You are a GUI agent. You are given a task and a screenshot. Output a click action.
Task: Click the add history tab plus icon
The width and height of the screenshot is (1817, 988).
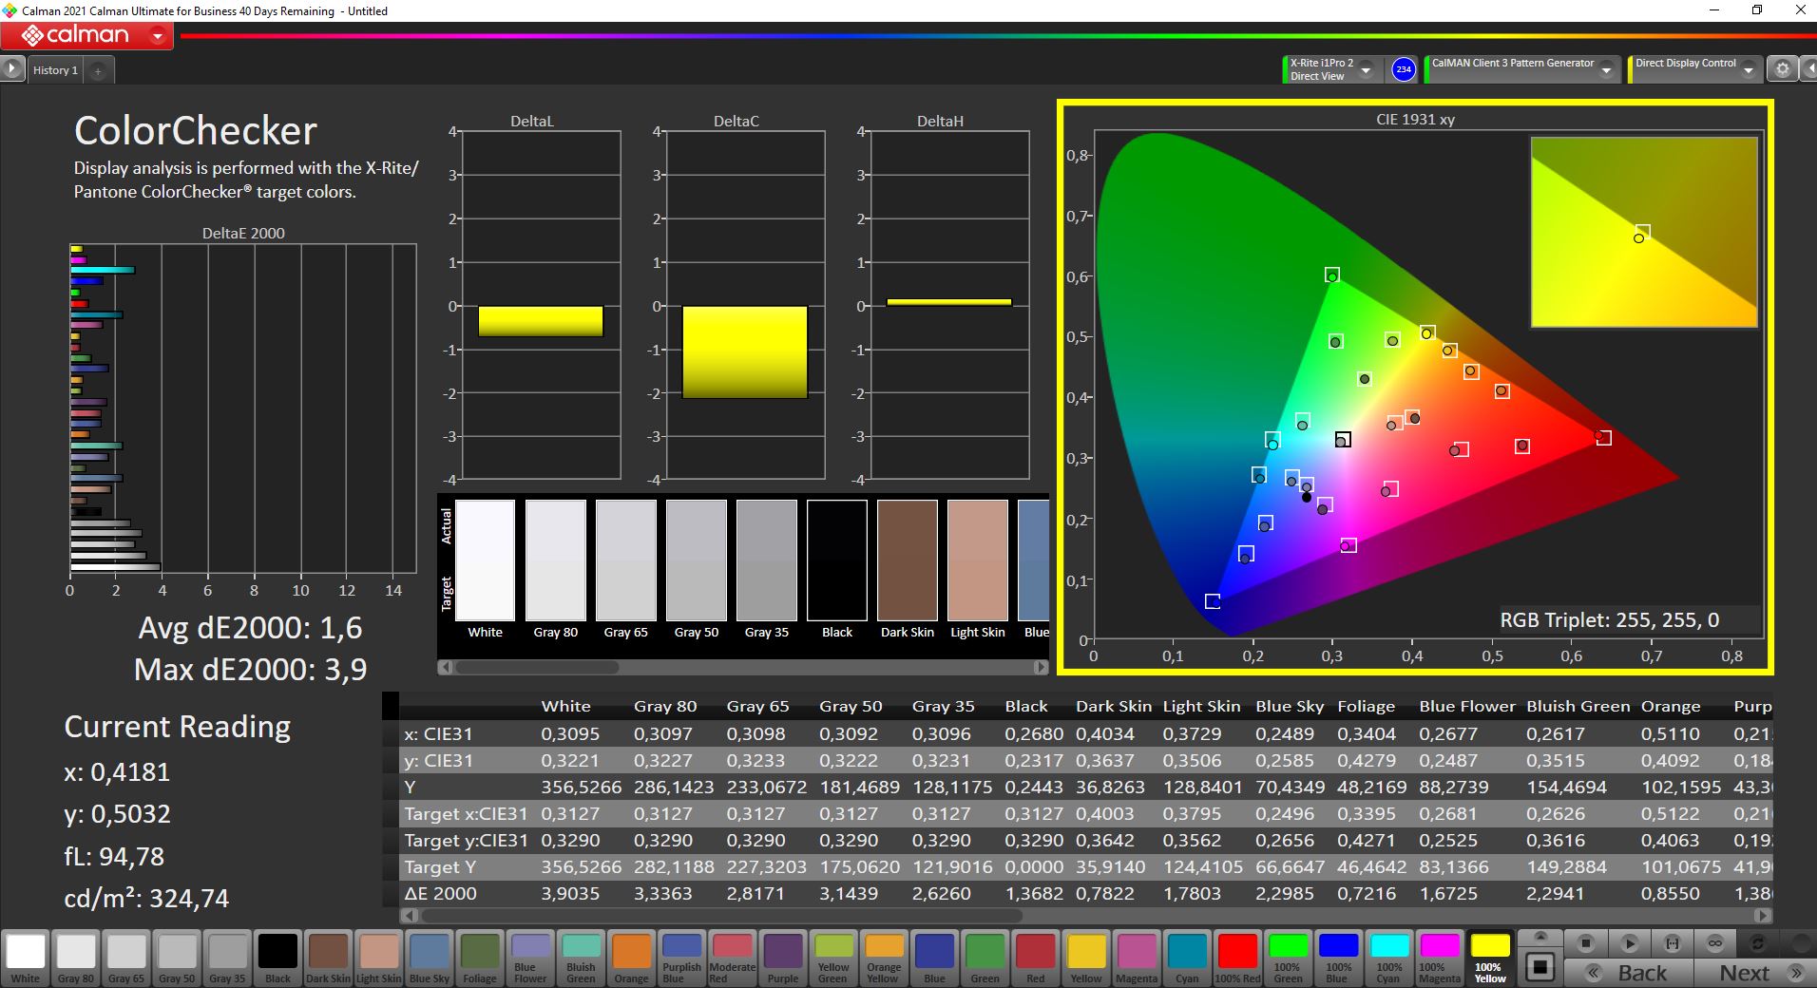coord(98,70)
